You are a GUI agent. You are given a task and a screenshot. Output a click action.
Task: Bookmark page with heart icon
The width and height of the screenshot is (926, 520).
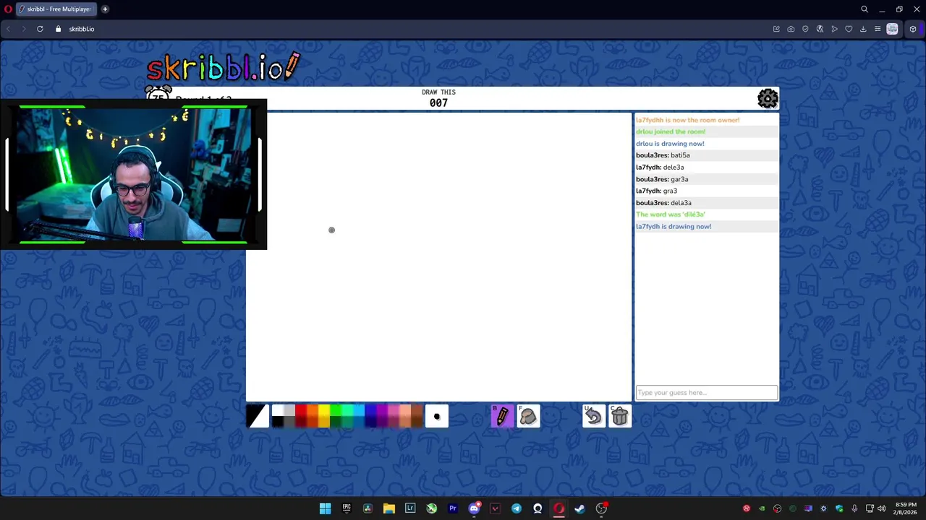[849, 29]
